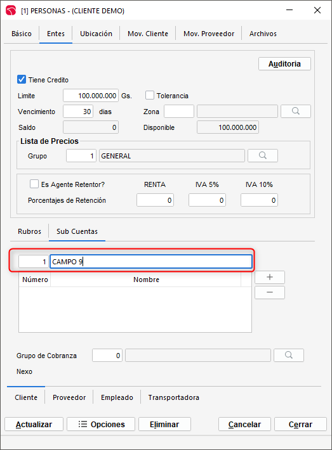Select the Rubros sub-tab
The width and height of the screenshot is (332, 450).
pyautogui.click(x=29, y=231)
